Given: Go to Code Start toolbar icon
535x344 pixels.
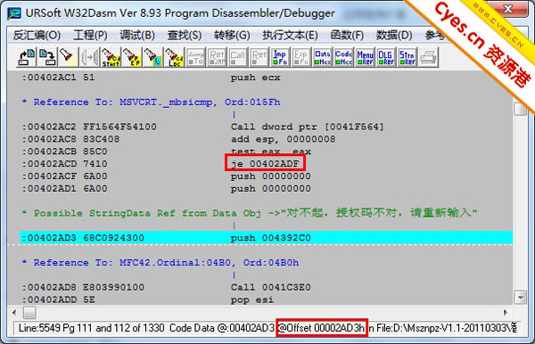Looking at the screenshot, I should tap(111, 57).
